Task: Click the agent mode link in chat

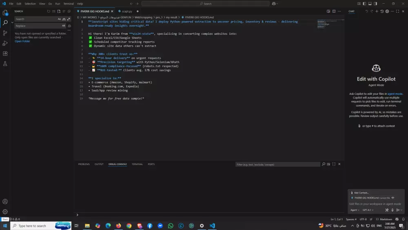Action: pos(395,94)
